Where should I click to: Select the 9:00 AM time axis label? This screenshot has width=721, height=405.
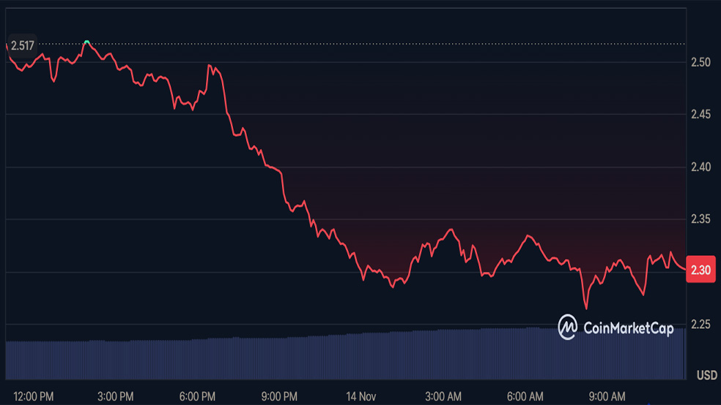[607, 396]
